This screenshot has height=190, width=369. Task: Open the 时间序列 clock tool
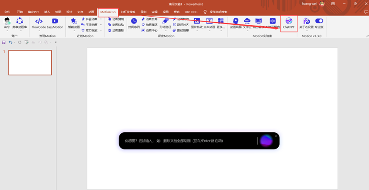click(134, 23)
